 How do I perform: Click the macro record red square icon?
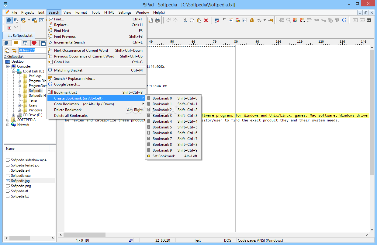coord(9,28)
